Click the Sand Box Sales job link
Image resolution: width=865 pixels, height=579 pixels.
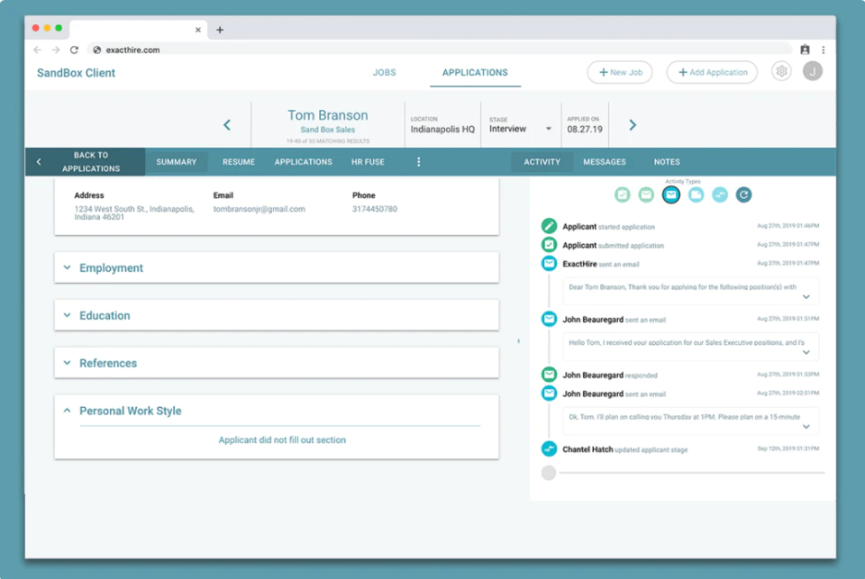(328, 130)
